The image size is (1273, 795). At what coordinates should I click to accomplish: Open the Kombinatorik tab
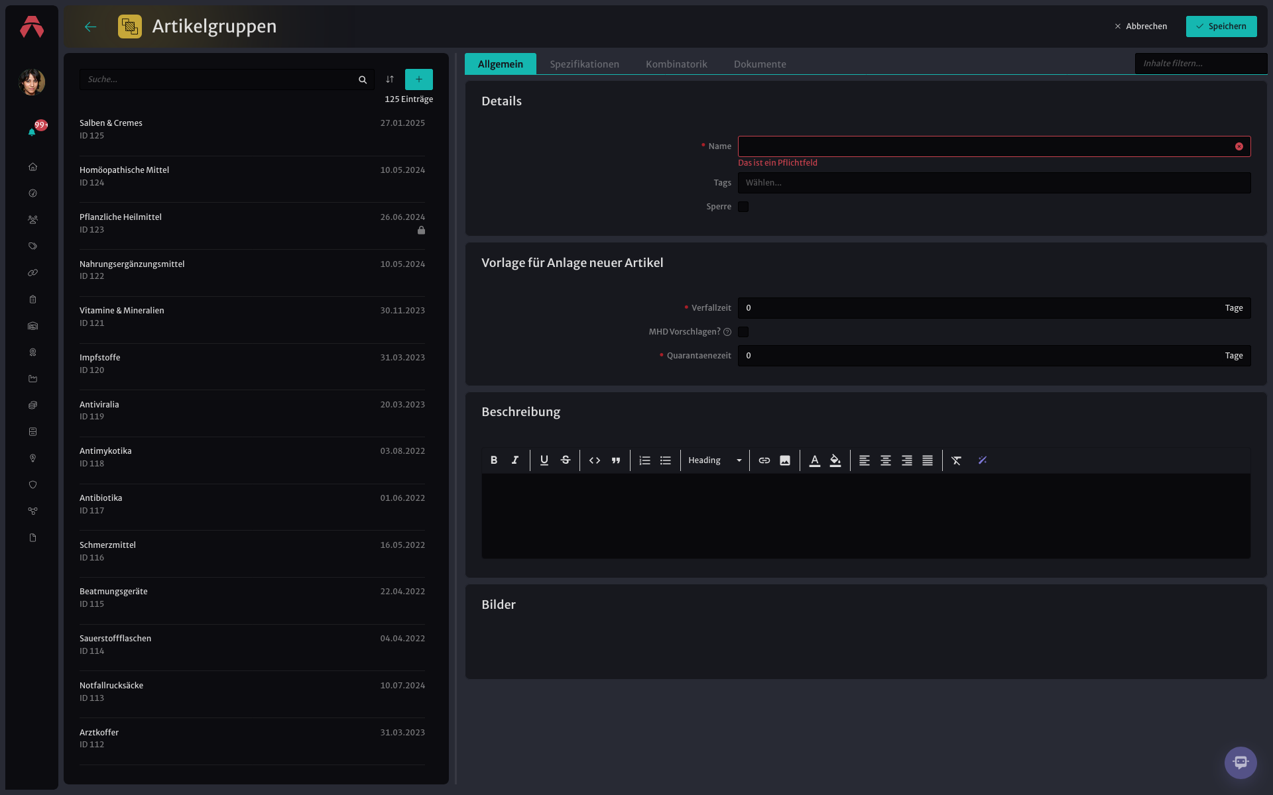676,64
